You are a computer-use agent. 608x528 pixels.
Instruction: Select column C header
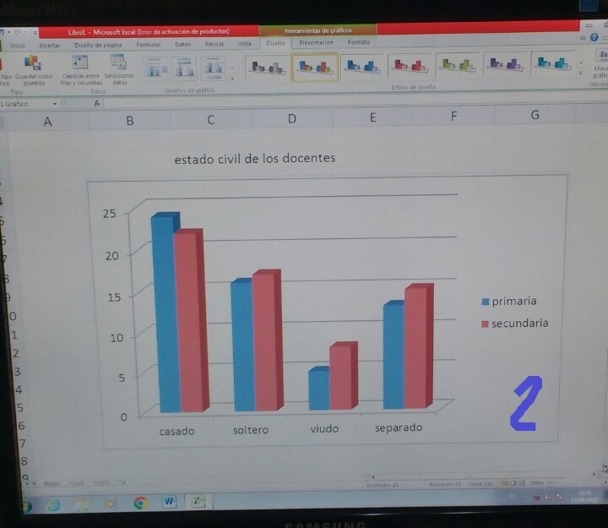tap(210, 119)
